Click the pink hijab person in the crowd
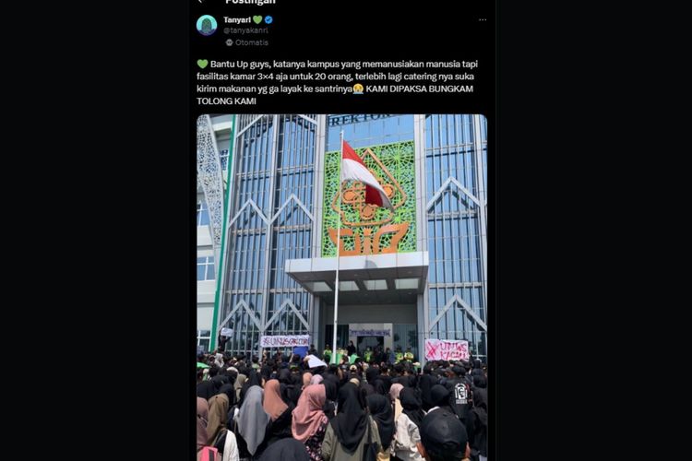Image resolution: width=692 pixels, height=461 pixels. [310, 412]
